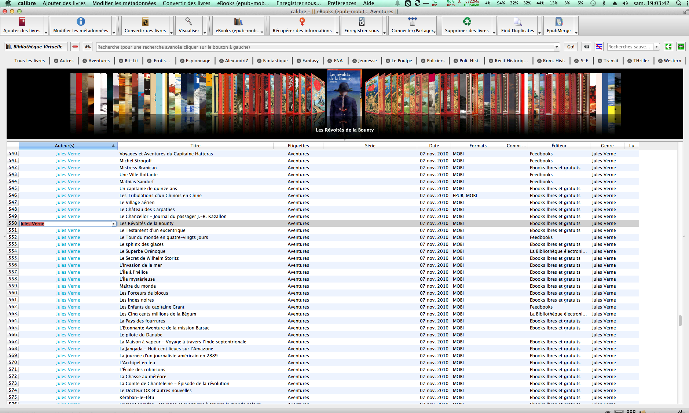Close the Western tab with its x icon

pyautogui.click(x=660, y=61)
